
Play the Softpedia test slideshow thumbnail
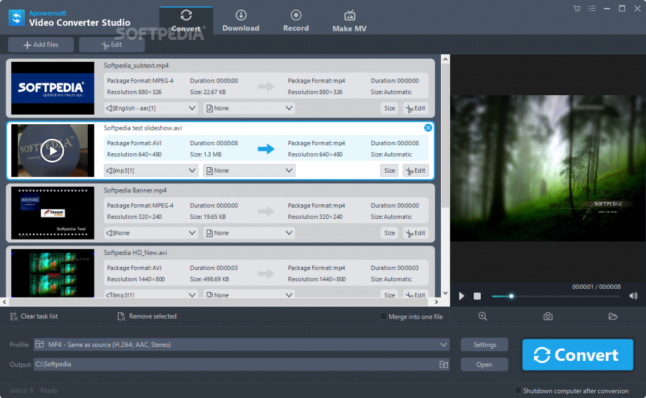click(52, 150)
